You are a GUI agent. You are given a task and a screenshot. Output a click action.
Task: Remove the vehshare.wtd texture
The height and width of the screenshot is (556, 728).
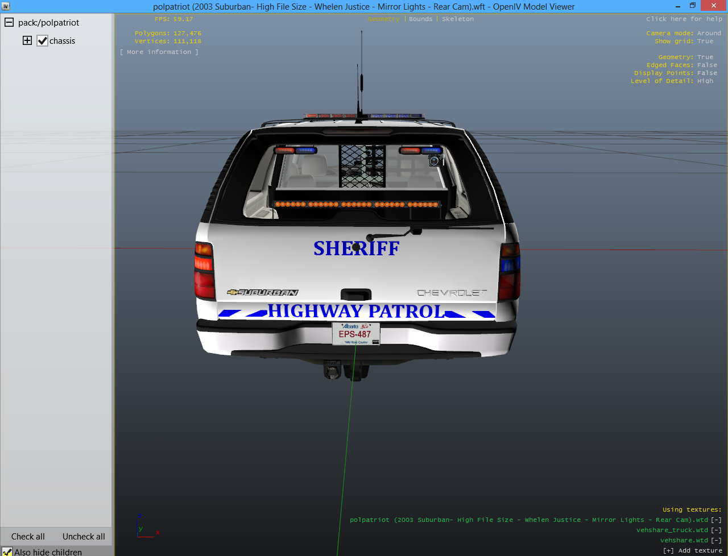[716, 541]
